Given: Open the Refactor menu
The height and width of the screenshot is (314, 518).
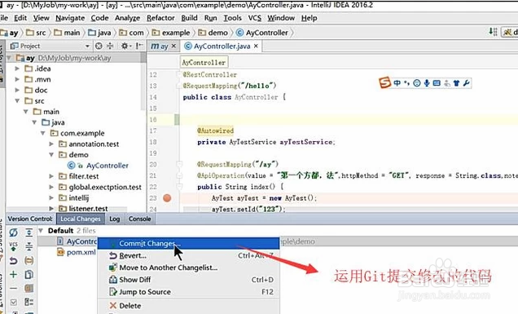Looking at the screenshot, I should pos(160,18).
